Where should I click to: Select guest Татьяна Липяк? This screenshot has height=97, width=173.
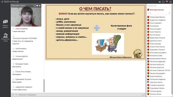155,94
